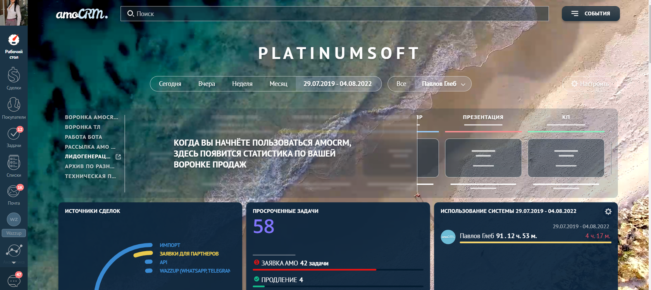Open the Покупатели sidebar section
The height and width of the screenshot is (290, 651).
pos(14,105)
